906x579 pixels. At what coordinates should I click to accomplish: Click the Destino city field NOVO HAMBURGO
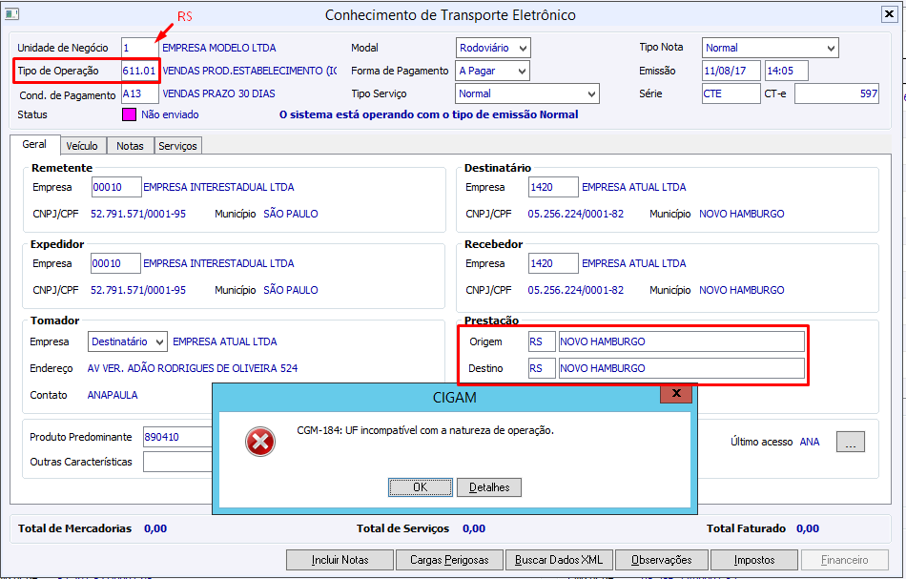point(681,368)
